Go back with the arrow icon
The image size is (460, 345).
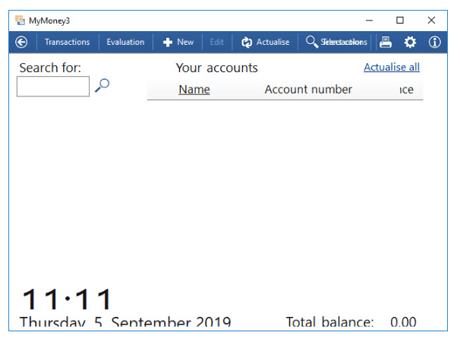[x=21, y=43]
